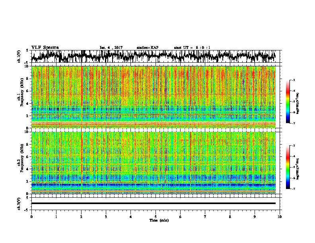
Task: Click the time axis tick label 1
Action: (56, 217)
